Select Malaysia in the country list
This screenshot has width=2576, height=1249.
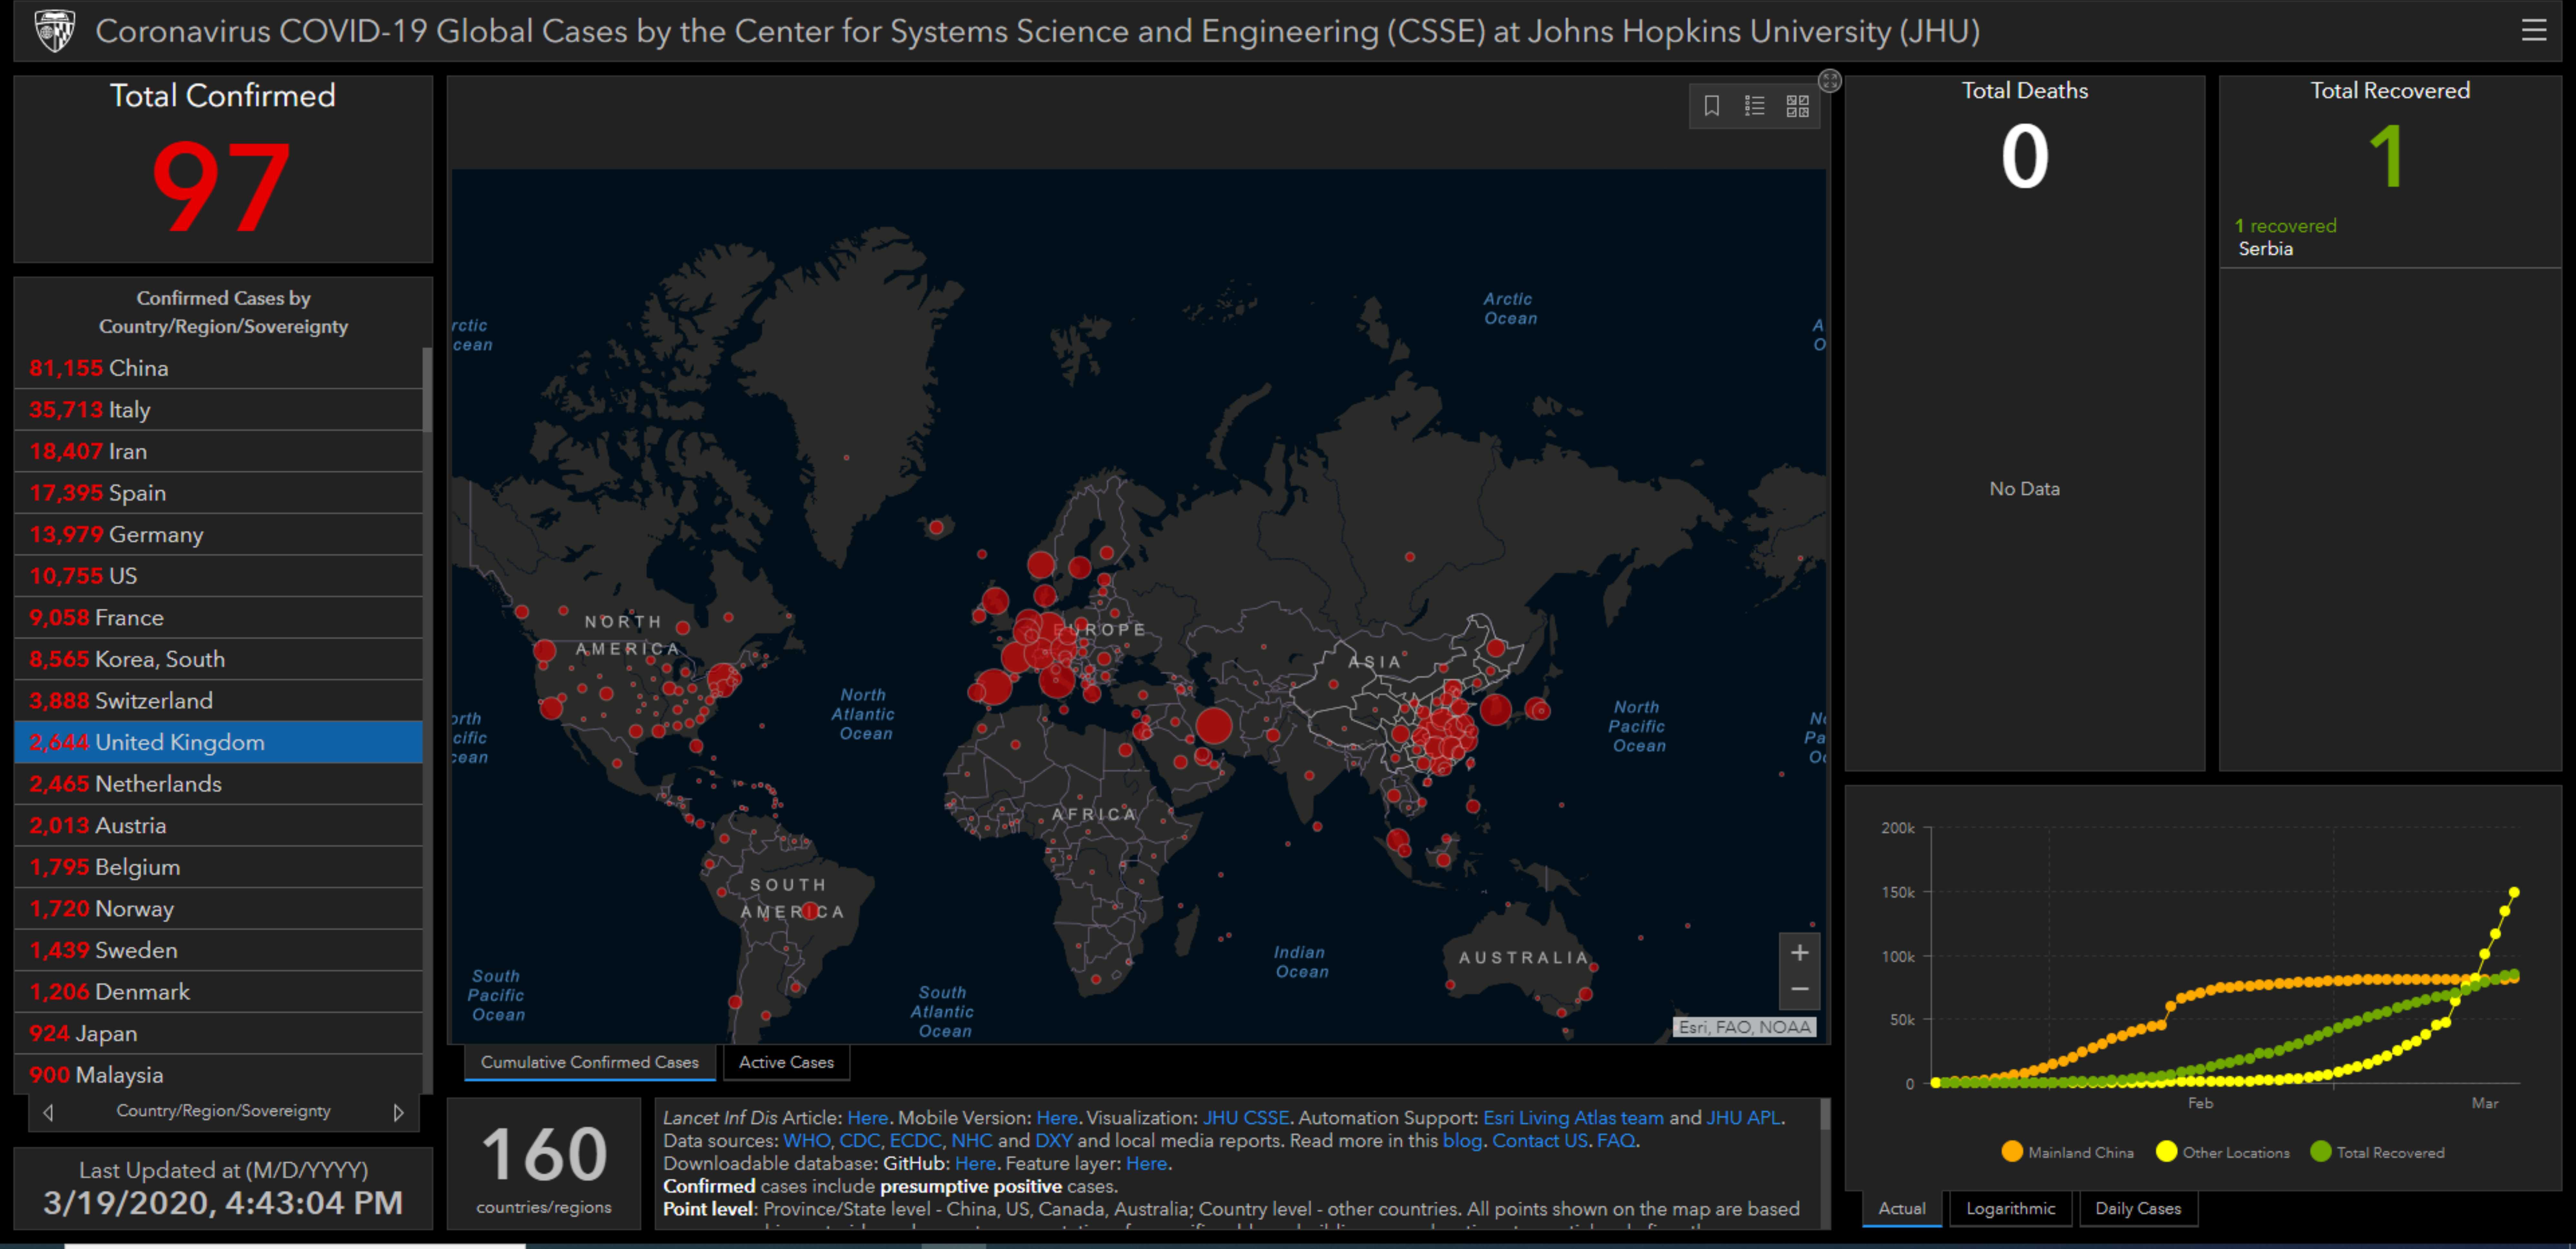tap(218, 1075)
